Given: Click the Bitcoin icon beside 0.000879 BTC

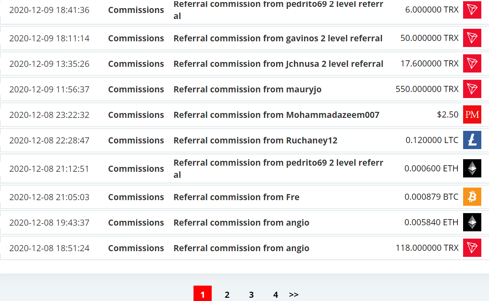Looking at the screenshot, I should click(472, 197).
